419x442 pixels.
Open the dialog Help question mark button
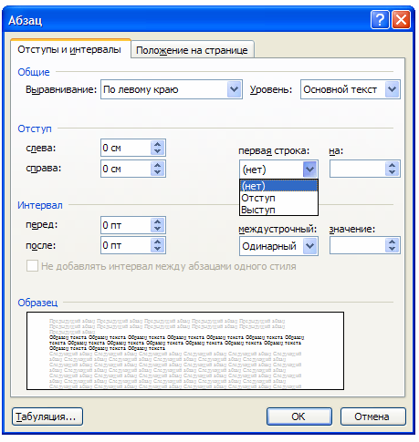click(x=380, y=20)
